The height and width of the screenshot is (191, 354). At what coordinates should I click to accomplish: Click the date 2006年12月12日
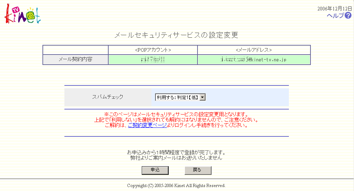[334, 9]
